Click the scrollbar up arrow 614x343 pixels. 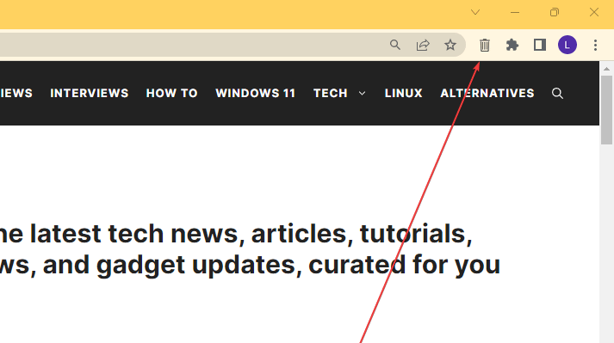coord(606,69)
